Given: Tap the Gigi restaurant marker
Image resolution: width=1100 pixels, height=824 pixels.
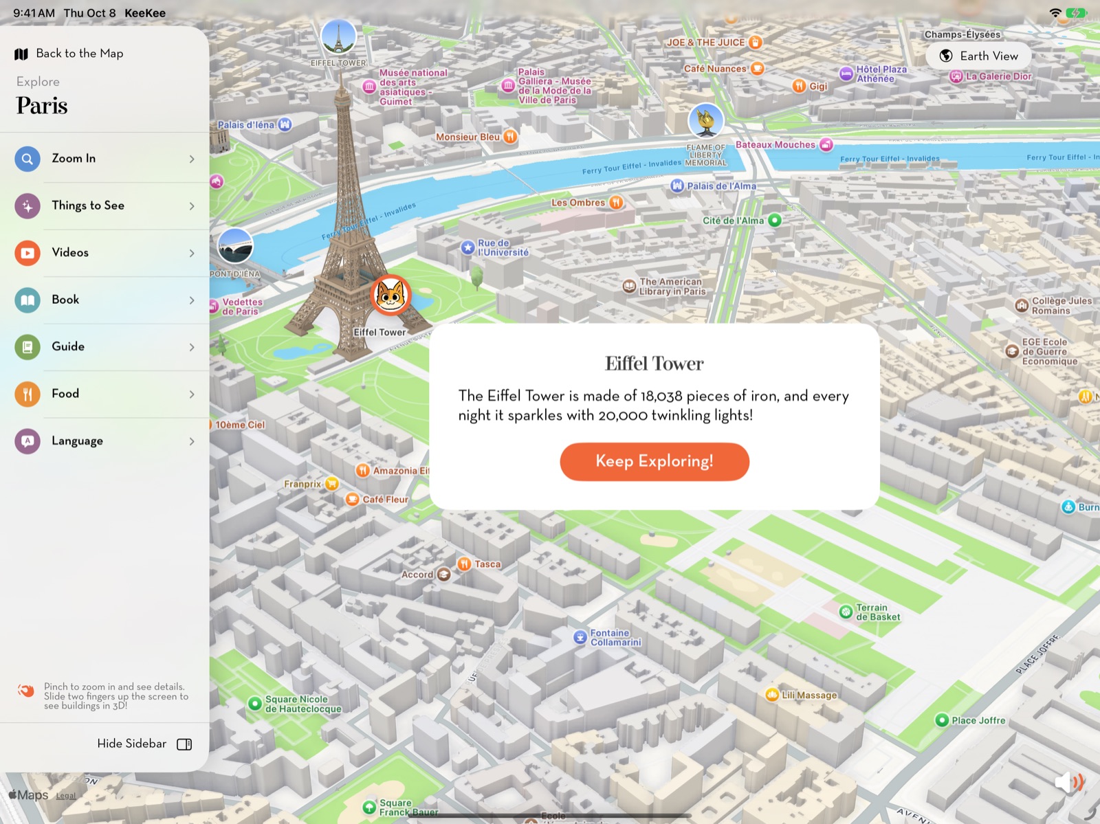Looking at the screenshot, I should [799, 86].
